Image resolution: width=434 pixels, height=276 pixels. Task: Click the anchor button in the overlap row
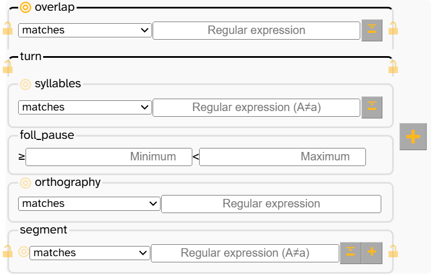pos(372,30)
